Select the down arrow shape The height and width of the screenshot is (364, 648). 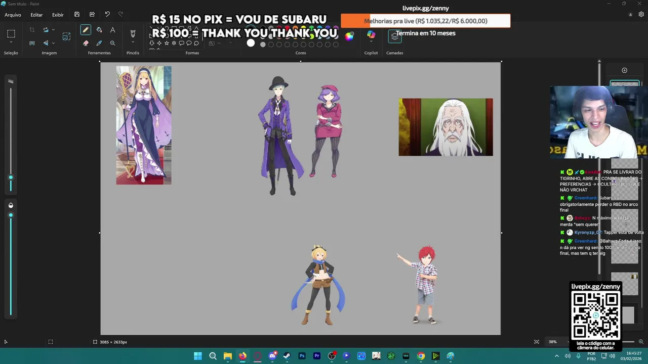tap(151, 43)
